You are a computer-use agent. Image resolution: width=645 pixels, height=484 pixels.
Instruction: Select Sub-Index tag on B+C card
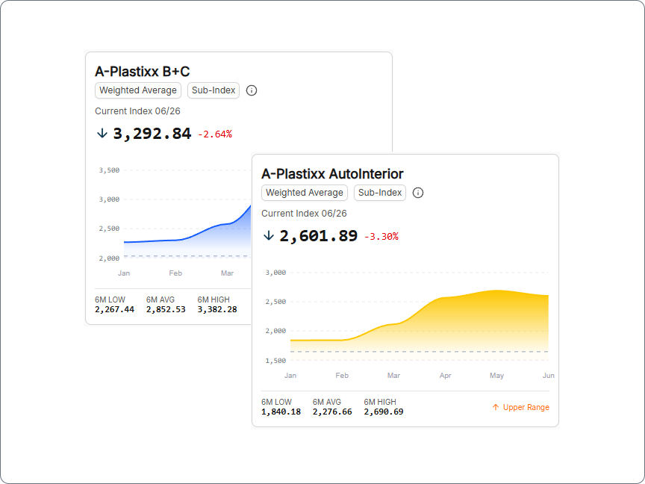point(214,90)
